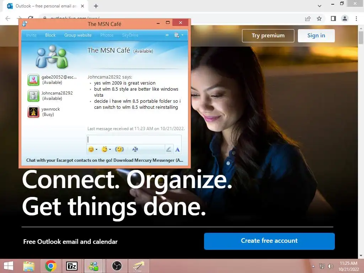The image size is (364, 273).
Task: Open a new Chrome tab
Action: [x=96, y=6]
